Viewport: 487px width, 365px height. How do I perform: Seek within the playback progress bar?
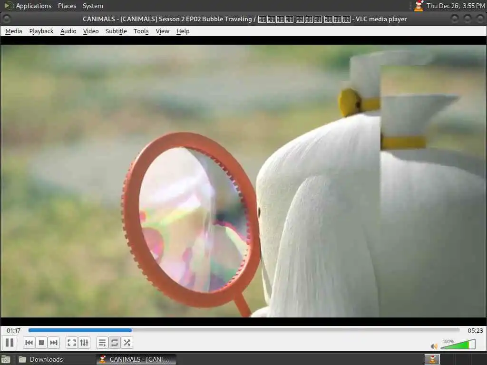point(244,330)
